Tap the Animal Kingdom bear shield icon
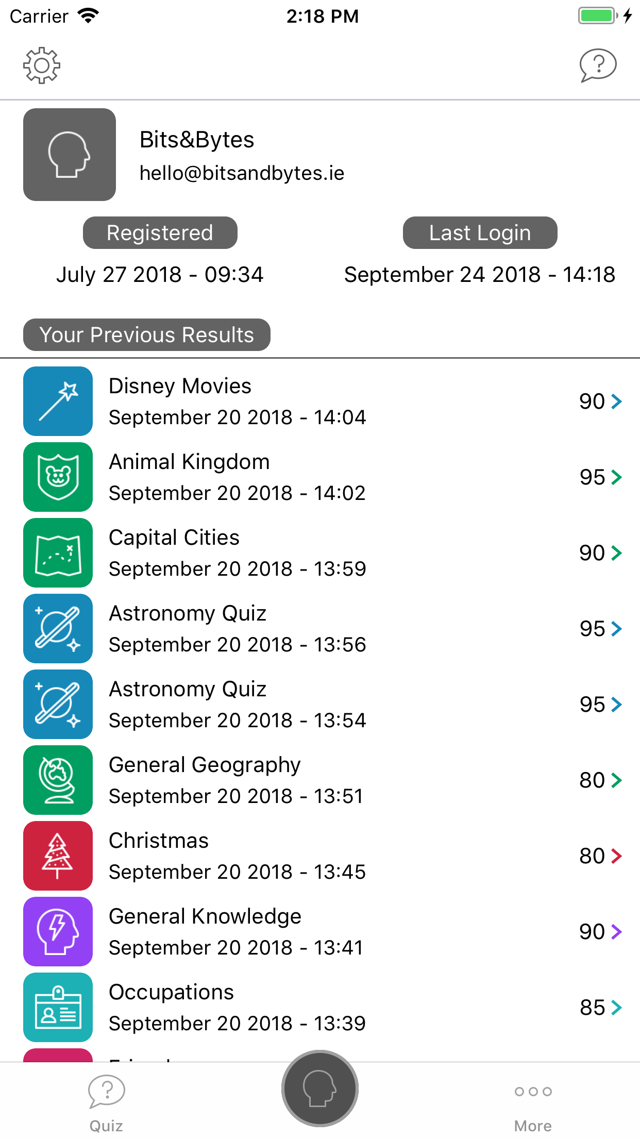Screen dimensions: 640x1138 pos(58,477)
